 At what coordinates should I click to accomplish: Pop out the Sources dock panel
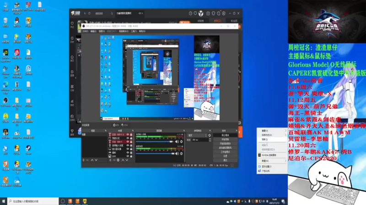coord(133,131)
